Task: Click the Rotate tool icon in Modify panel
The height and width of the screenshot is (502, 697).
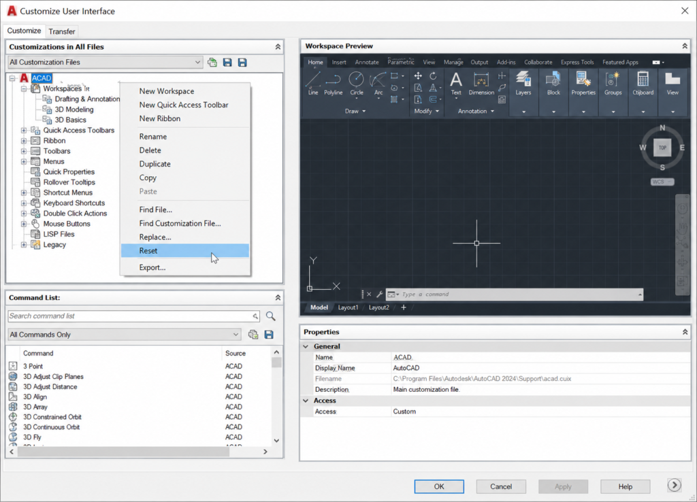Action: [x=433, y=76]
